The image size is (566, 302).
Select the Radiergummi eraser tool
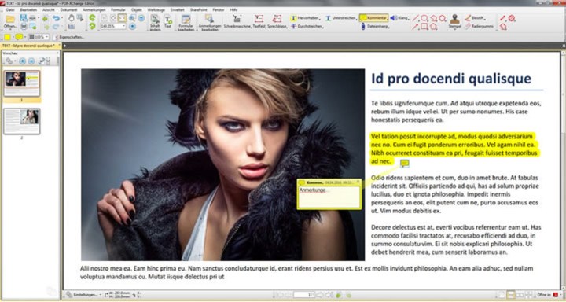[x=479, y=27]
